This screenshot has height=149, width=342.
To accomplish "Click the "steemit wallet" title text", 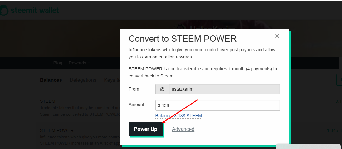I will pos(35,11).
